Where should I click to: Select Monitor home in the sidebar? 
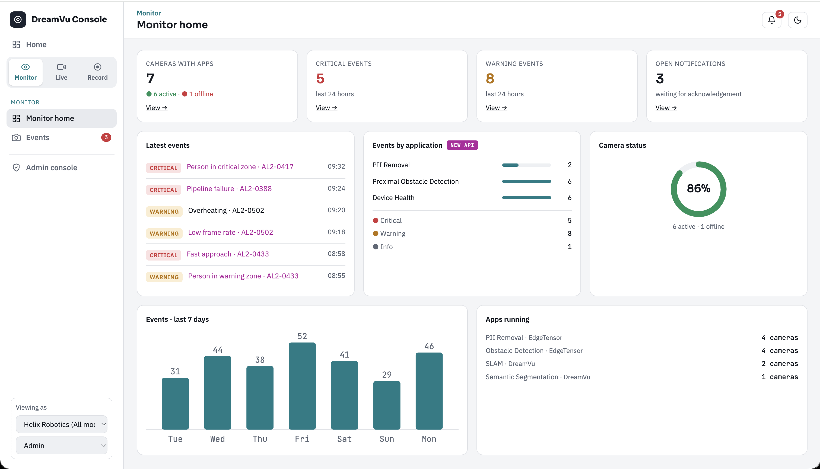pos(61,118)
